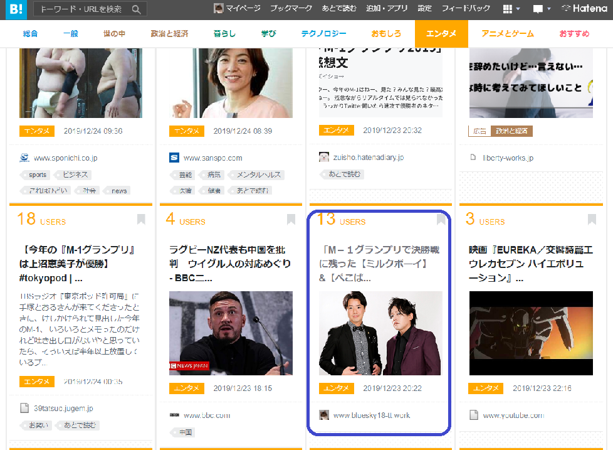Open the 3 USERS count link
The height and width of the screenshot is (450, 613).
[x=485, y=219]
